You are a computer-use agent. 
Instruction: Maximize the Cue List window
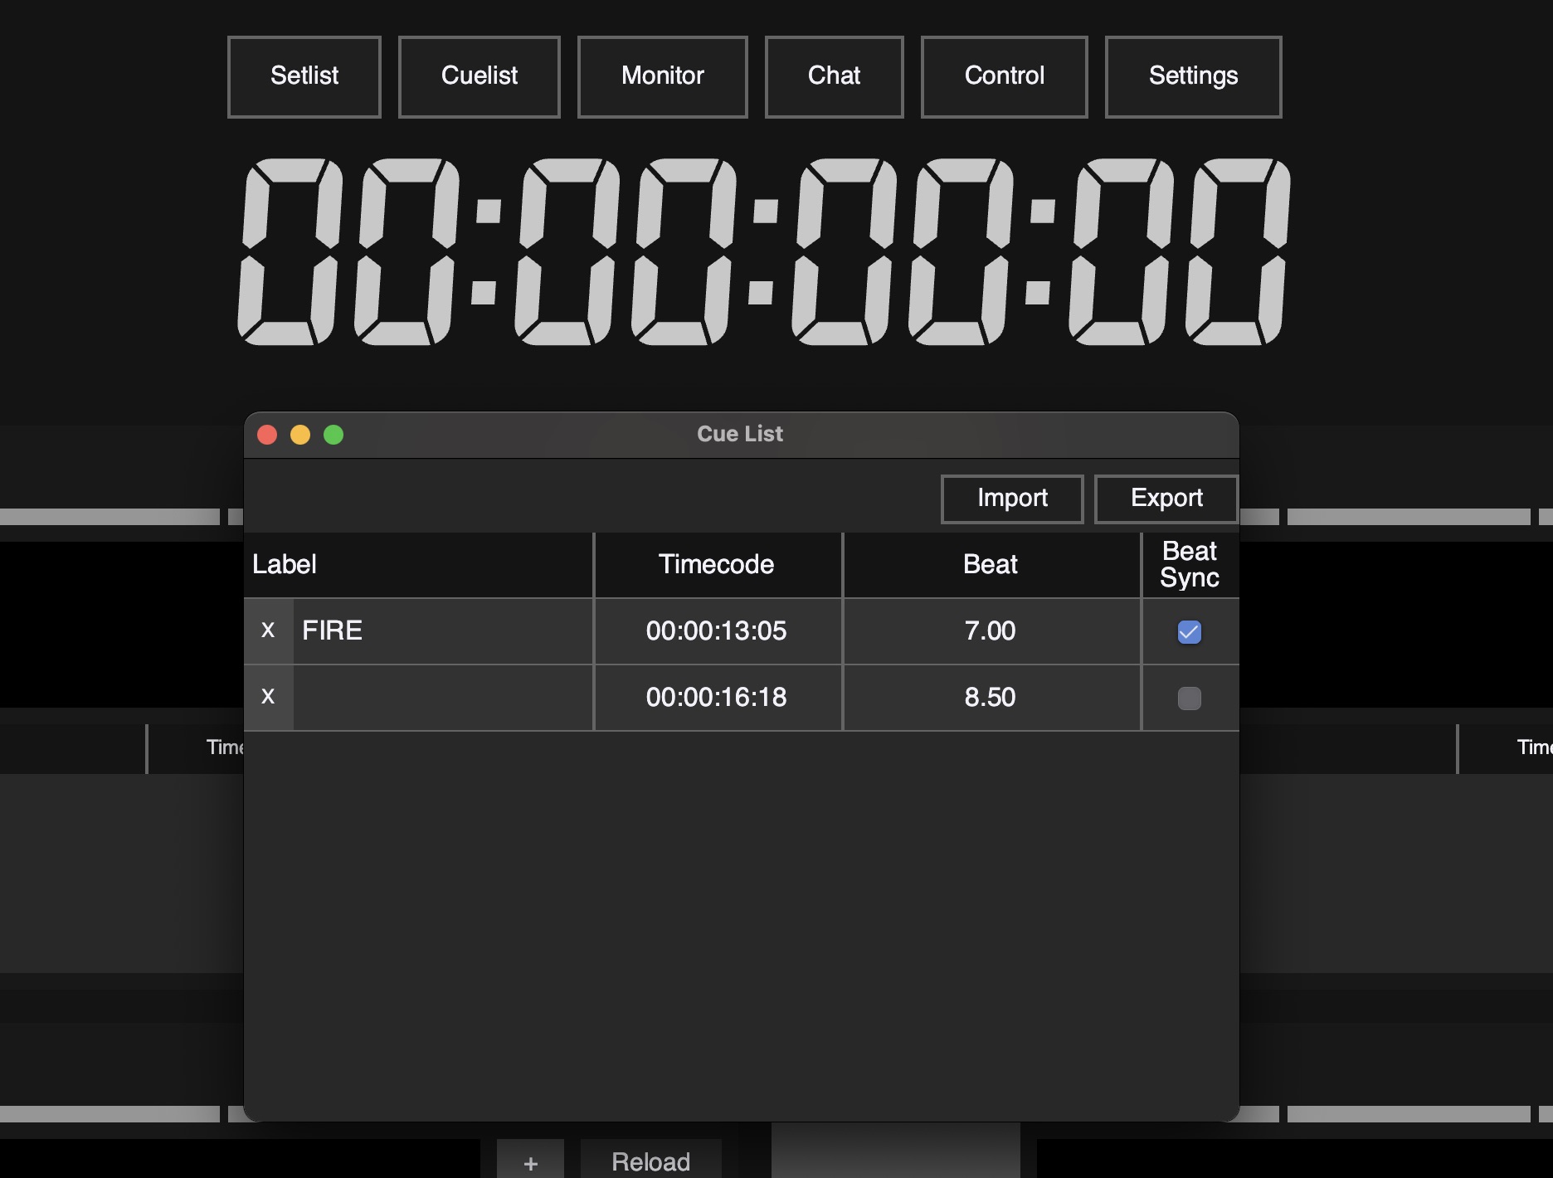[x=333, y=435]
